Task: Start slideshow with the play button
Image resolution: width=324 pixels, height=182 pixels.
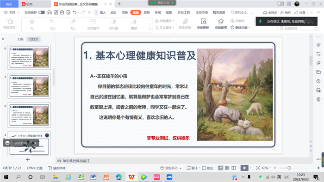Action: (244, 168)
